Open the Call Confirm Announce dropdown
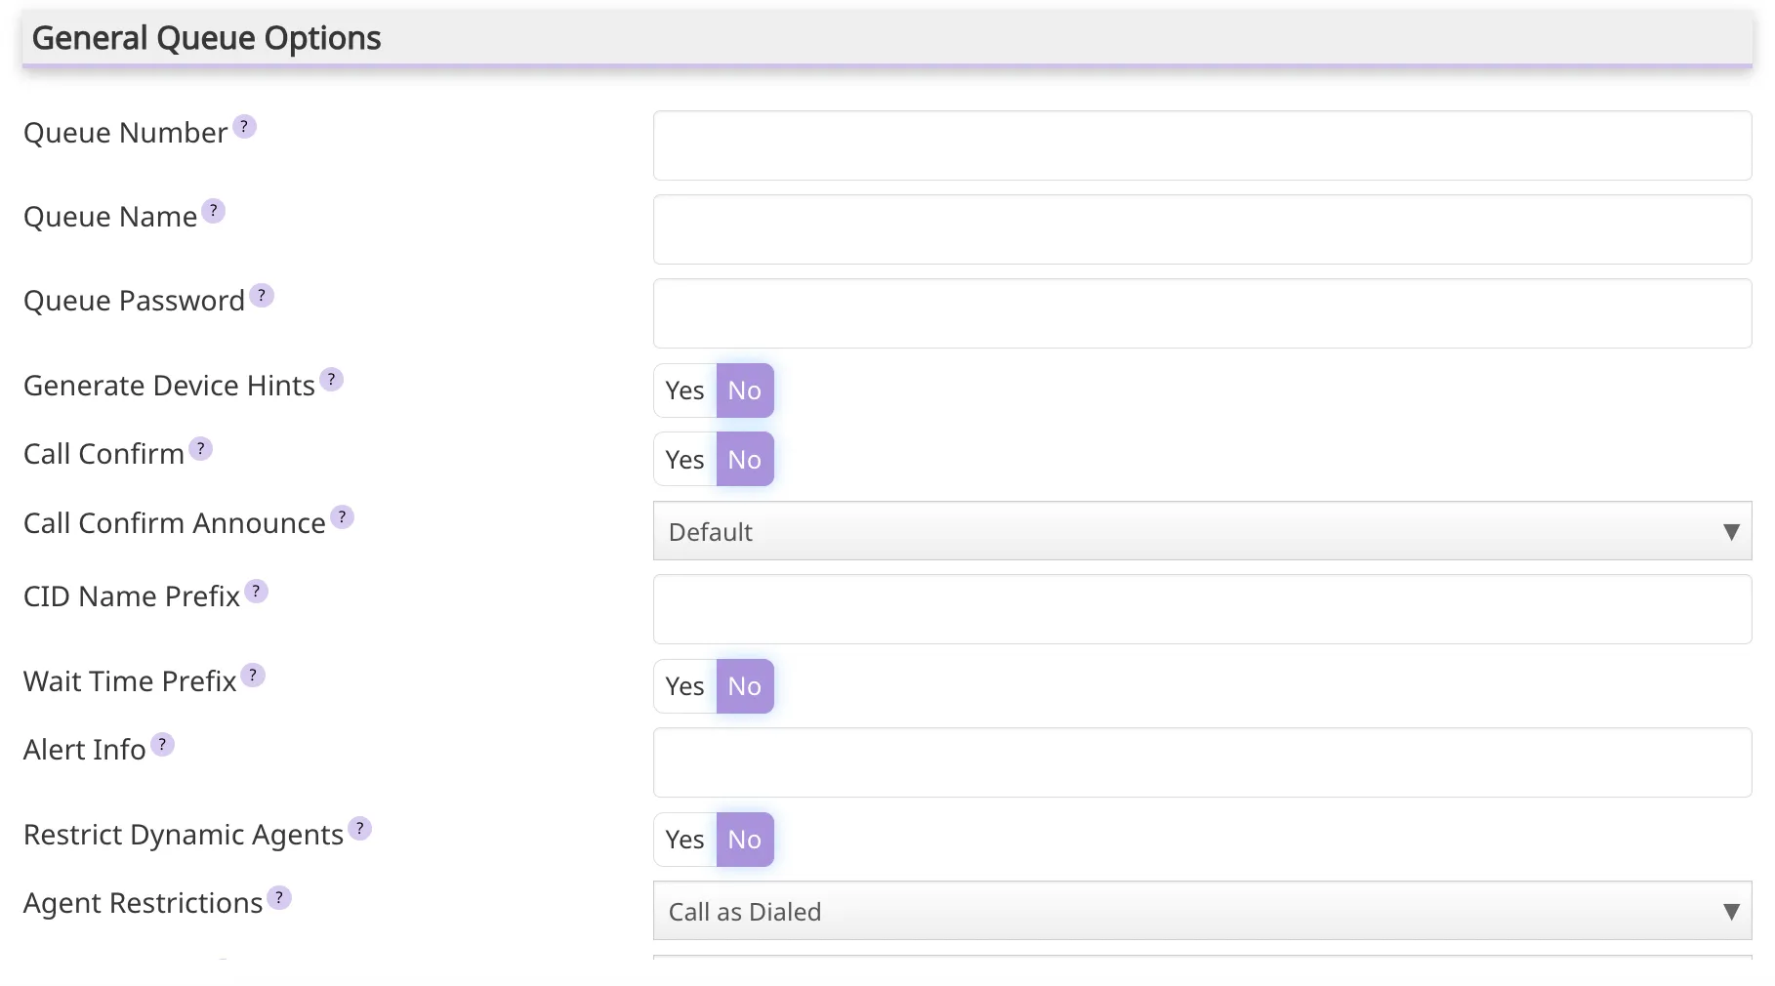This screenshot has width=1775, height=986. coord(1203,531)
